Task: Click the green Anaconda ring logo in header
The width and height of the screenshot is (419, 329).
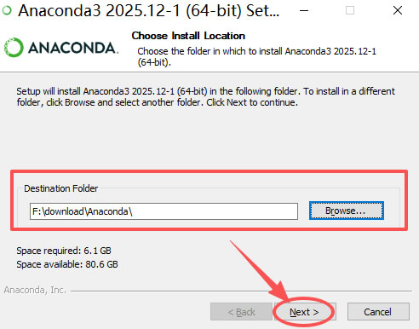Action: 14,48
